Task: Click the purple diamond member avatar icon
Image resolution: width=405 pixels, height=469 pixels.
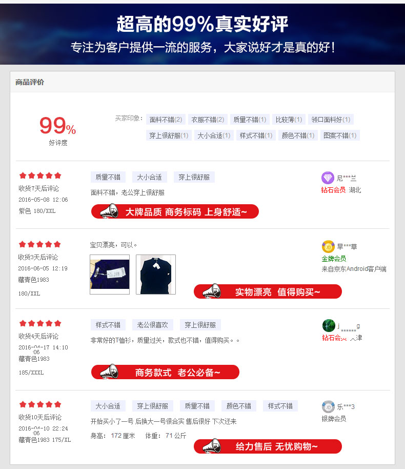Action: coord(328,178)
